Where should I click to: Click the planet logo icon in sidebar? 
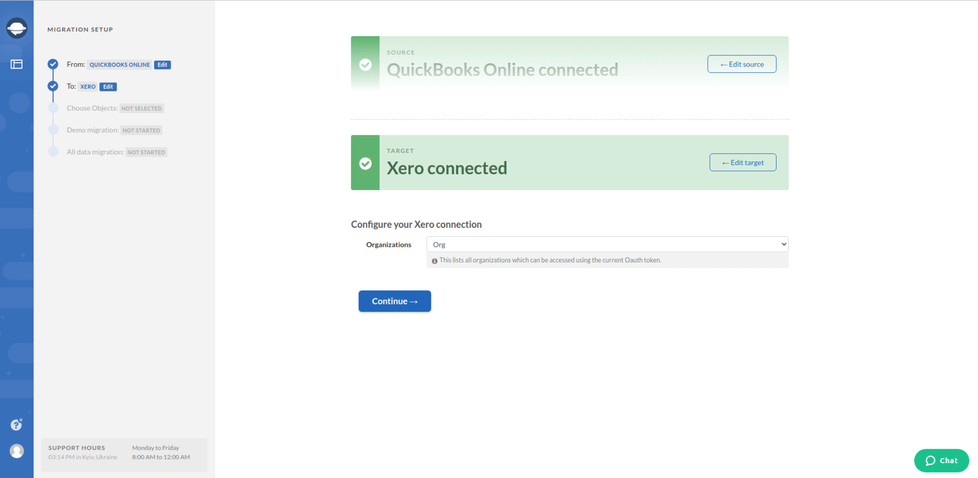click(x=16, y=28)
